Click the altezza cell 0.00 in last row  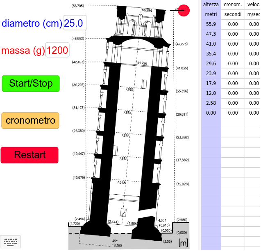click(211, 113)
